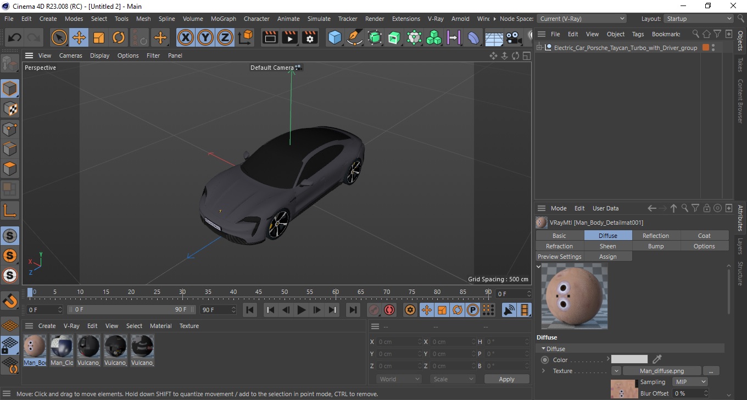The width and height of the screenshot is (747, 400).
Task: Activate the Move tool
Action: pos(79,37)
